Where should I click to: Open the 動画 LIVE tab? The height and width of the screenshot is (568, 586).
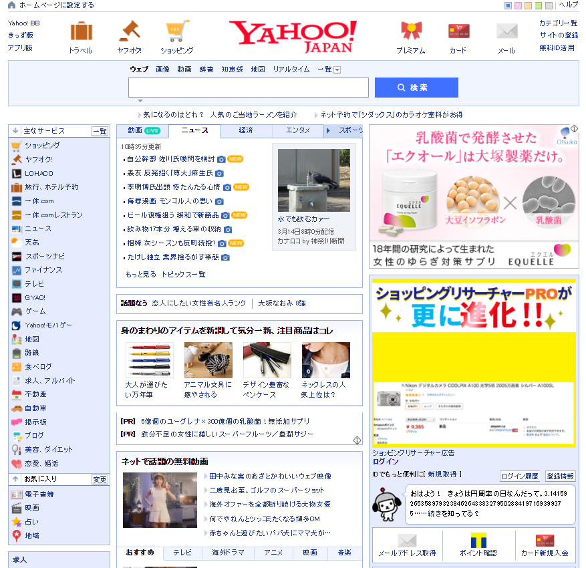point(144,130)
